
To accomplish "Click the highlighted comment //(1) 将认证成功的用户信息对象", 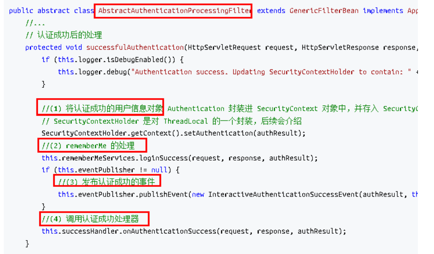I will point(102,109).
